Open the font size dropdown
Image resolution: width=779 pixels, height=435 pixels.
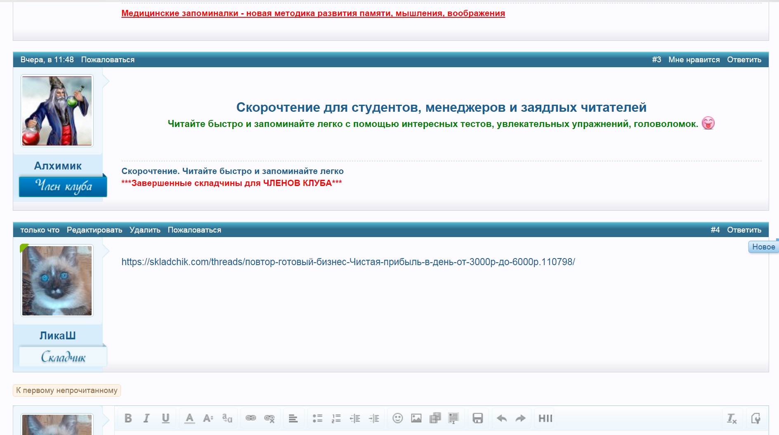tap(208, 418)
